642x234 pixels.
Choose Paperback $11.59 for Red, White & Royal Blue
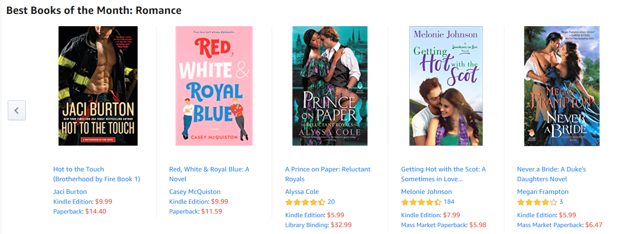click(x=196, y=211)
